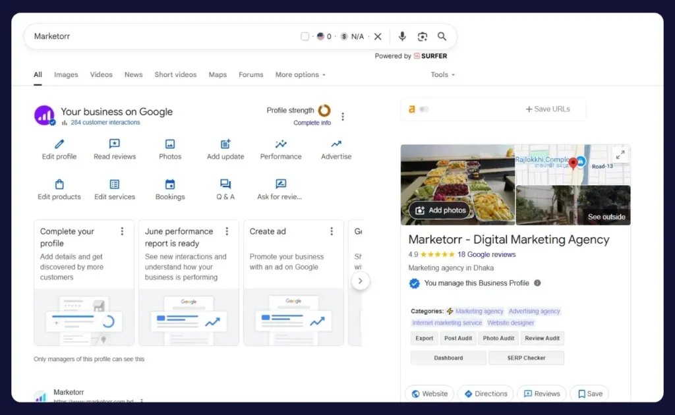The width and height of the screenshot is (675, 415).
Task: Switch to the Images tab
Action: pyautogui.click(x=66, y=75)
